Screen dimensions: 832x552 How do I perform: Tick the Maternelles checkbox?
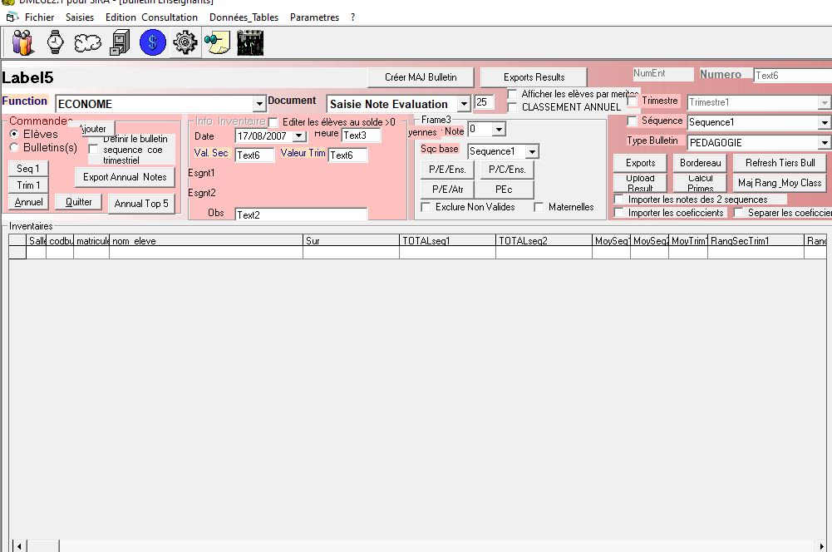point(539,207)
